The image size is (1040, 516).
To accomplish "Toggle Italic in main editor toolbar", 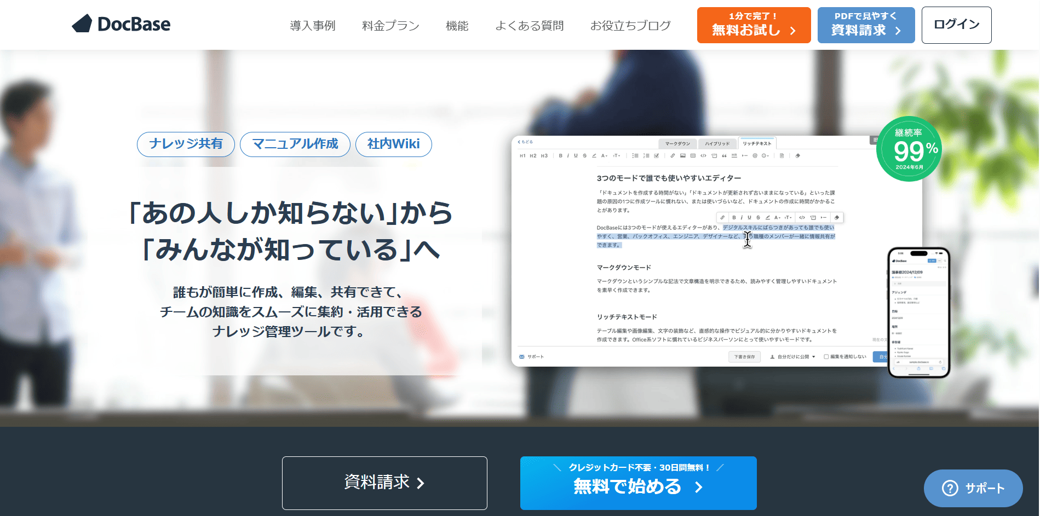I will (568, 156).
